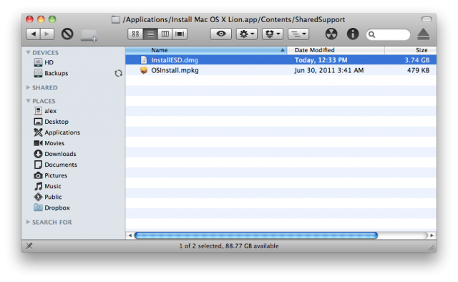Click the sync icon next to Backups
Viewport: 458px width, 282px height.
[118, 73]
